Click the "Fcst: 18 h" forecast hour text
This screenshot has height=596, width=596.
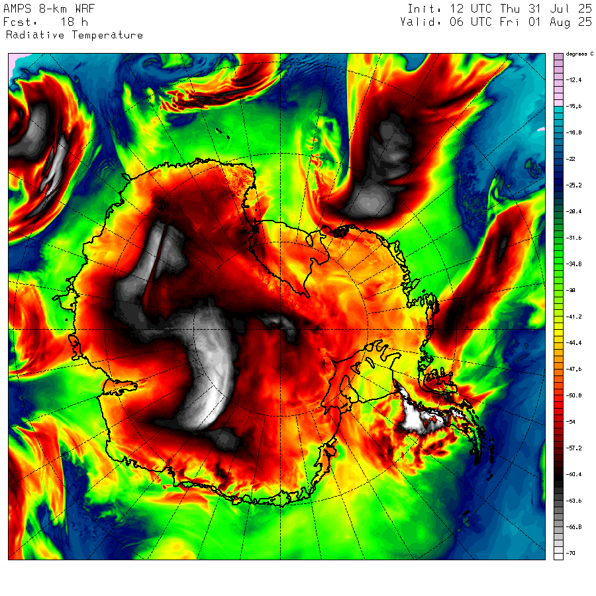tap(46, 22)
